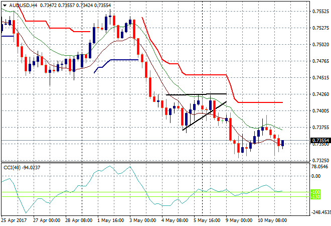Screen dimensions: 331x226
Task: Click the 3 May 00:00 time label
Action: (x=143, y=220)
